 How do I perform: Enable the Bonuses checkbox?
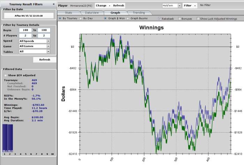pyautogui.click(x=180, y=18)
